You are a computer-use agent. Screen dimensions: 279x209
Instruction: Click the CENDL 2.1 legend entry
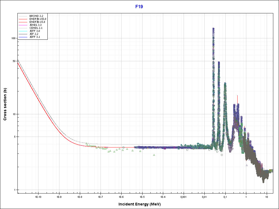coord(36,28)
